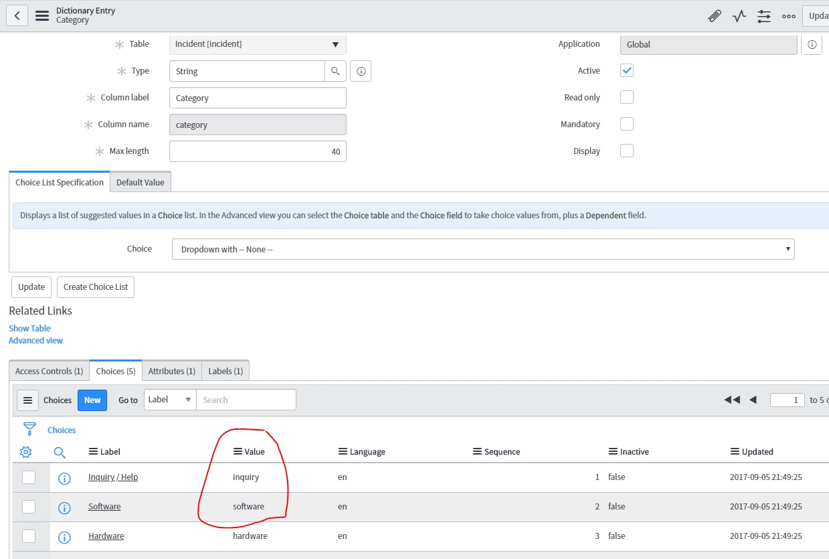Open the Attributes (1) tab
This screenshot has width=829, height=559.
172,371
